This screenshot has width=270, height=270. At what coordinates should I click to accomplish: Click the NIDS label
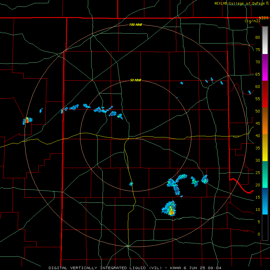pos(264,18)
